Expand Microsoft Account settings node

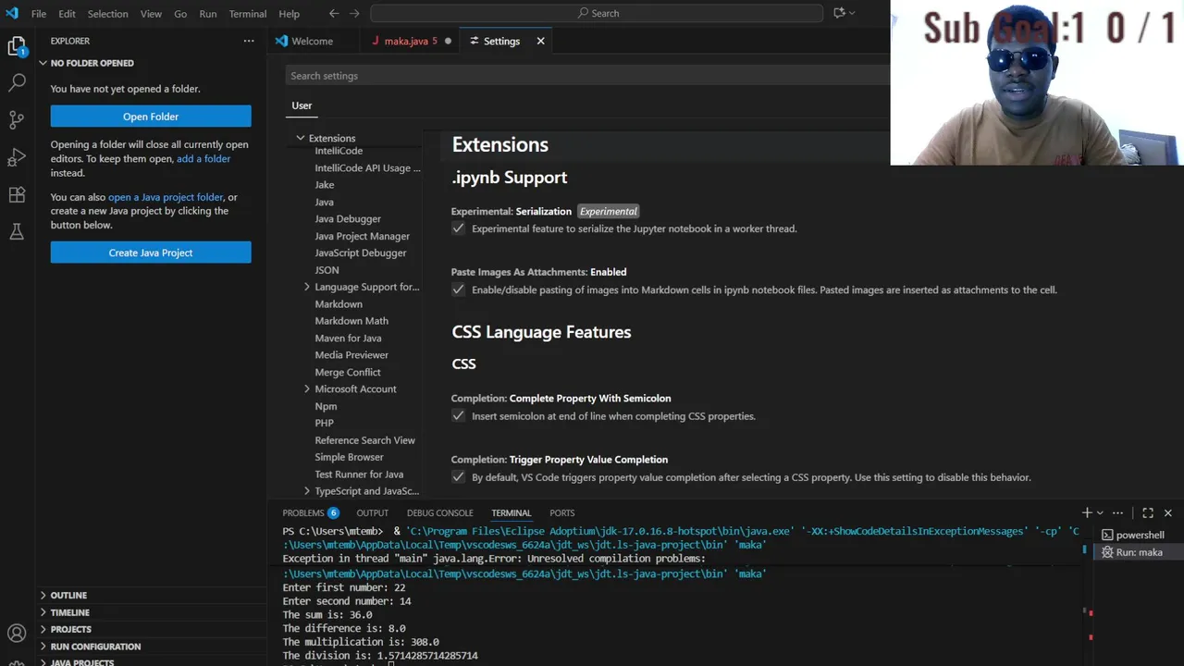[307, 389]
